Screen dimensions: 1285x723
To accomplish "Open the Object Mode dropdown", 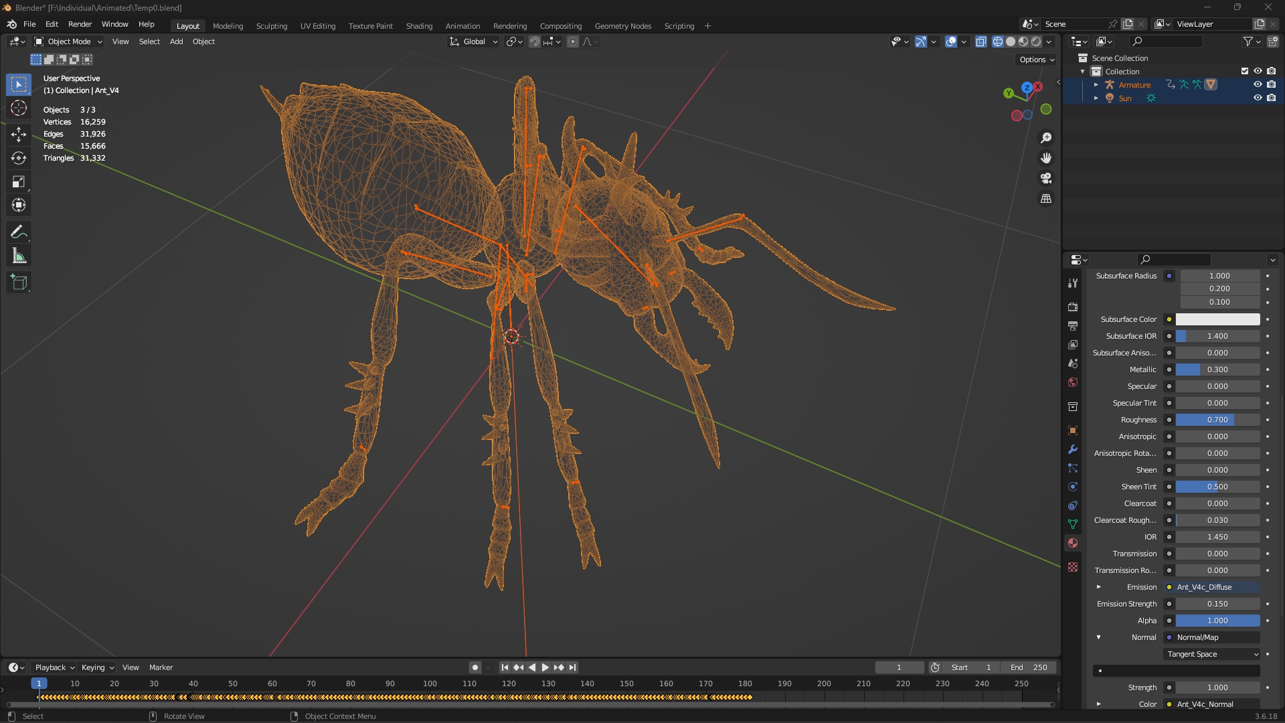I will point(68,42).
